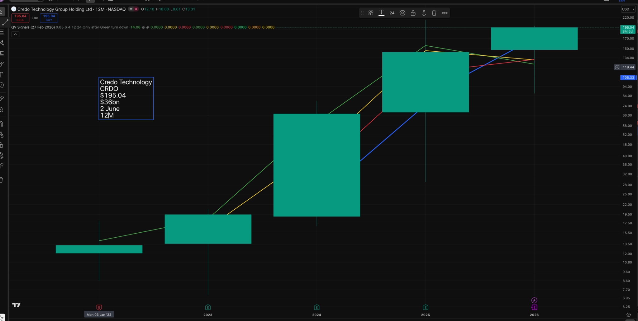The height and width of the screenshot is (321, 638).
Task: Open text drawing settings hexagon icon
Action: tap(402, 13)
